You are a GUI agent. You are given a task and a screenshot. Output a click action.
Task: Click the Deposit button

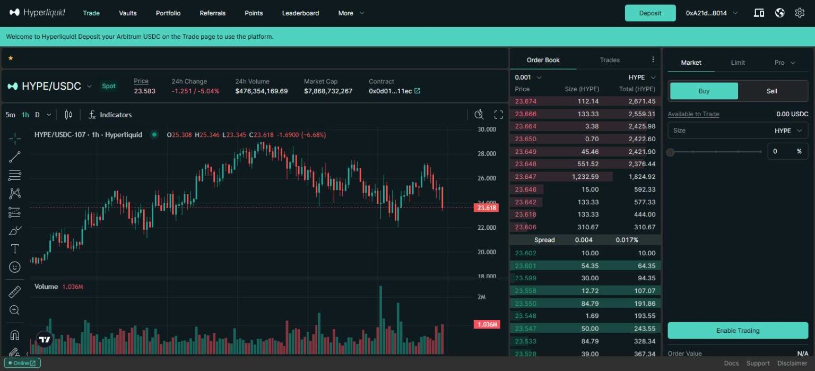(650, 13)
